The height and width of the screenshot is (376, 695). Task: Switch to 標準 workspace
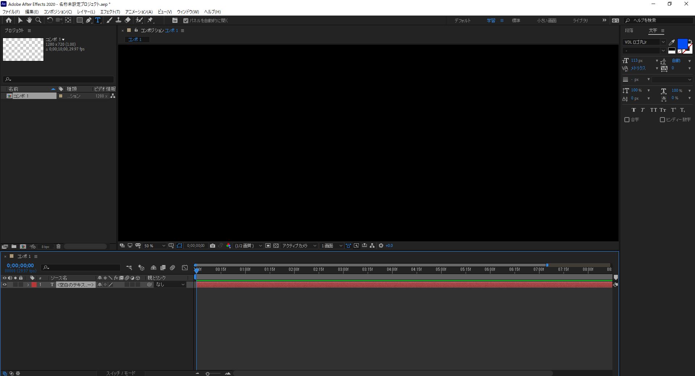coord(516,21)
